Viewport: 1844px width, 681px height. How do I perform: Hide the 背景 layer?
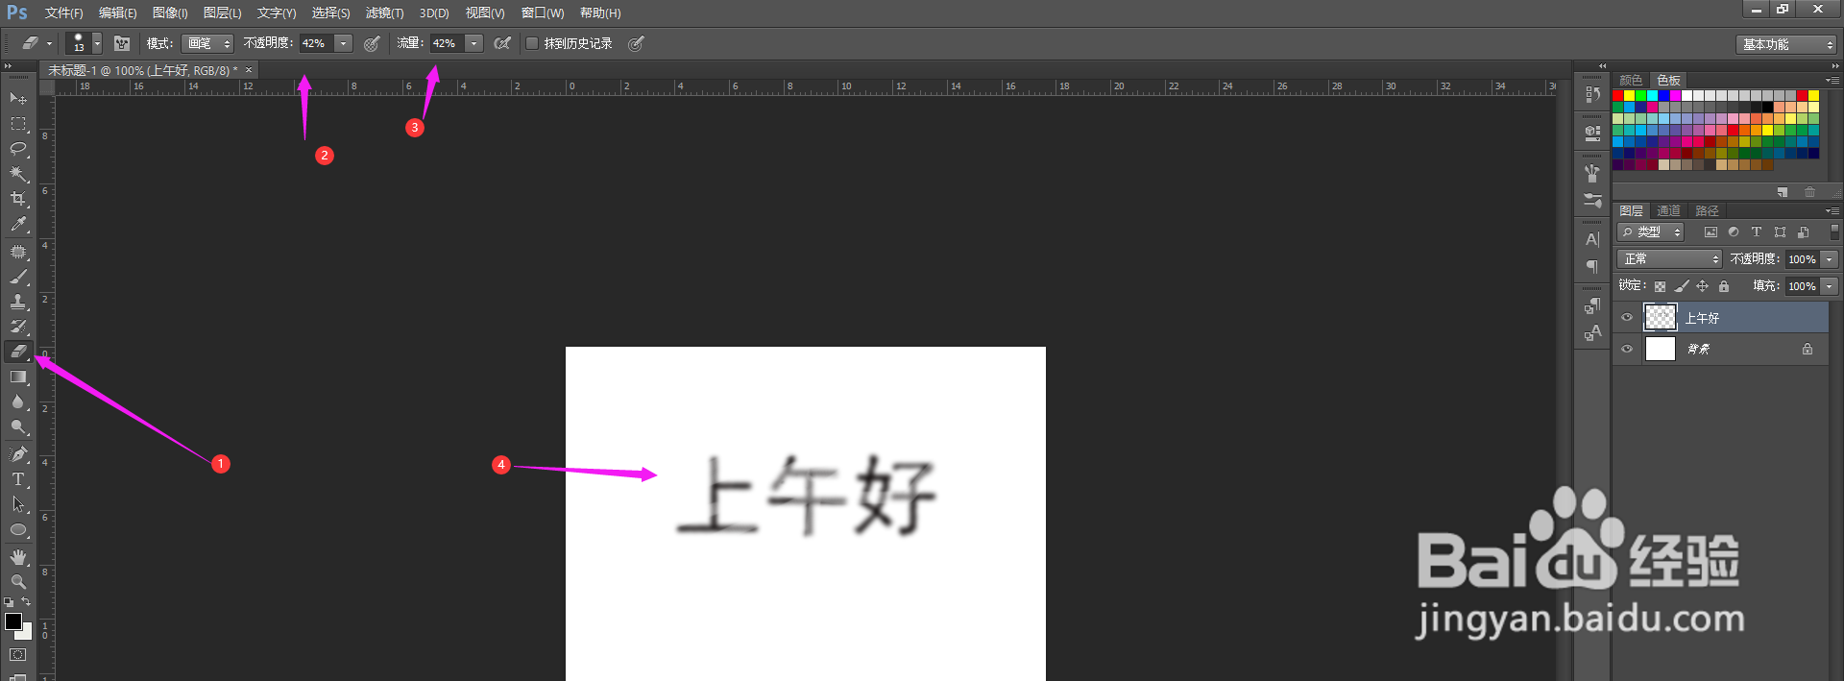pyautogui.click(x=1627, y=349)
